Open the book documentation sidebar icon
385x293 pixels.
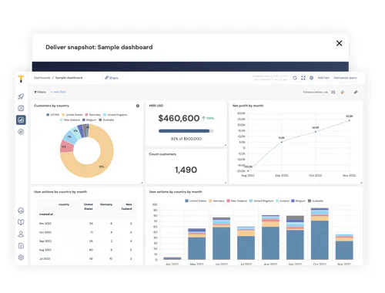pyautogui.click(x=21, y=222)
